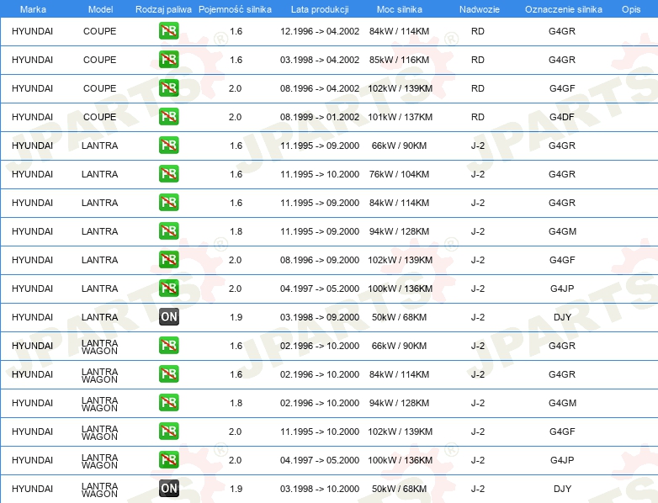Select the date range 03.1998 -> 04.2002
Viewport: 658px width, 503px height.
[x=320, y=60]
